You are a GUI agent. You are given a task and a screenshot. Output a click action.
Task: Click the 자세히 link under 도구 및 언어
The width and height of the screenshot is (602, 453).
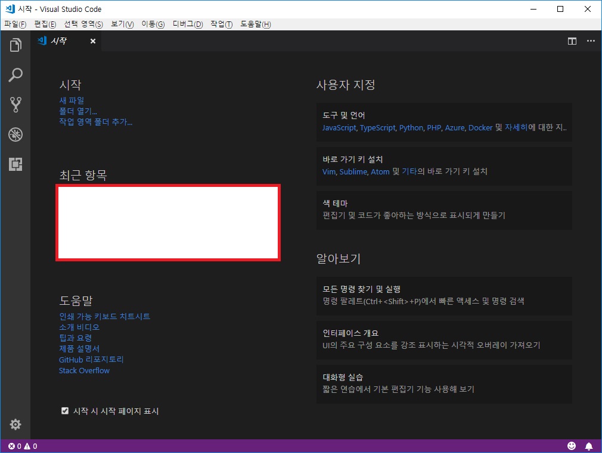coord(516,127)
